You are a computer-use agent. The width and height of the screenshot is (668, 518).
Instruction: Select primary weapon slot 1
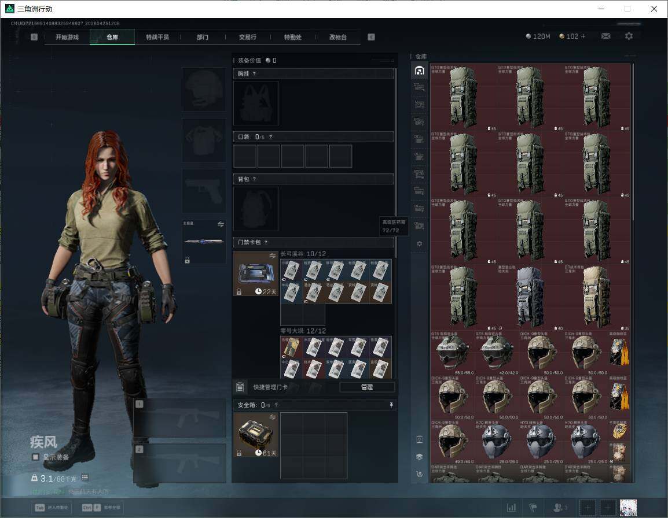180,418
